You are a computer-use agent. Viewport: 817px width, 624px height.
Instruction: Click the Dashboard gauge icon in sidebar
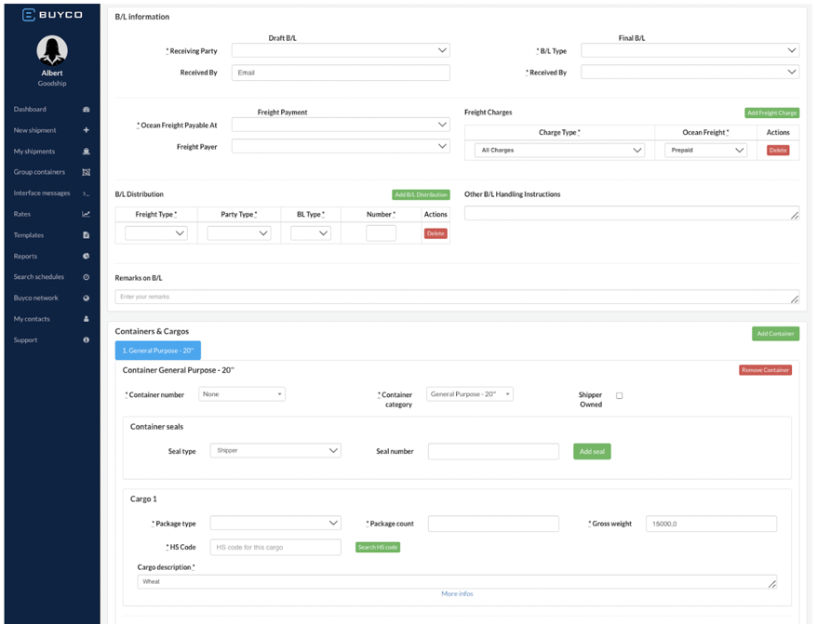[86, 110]
